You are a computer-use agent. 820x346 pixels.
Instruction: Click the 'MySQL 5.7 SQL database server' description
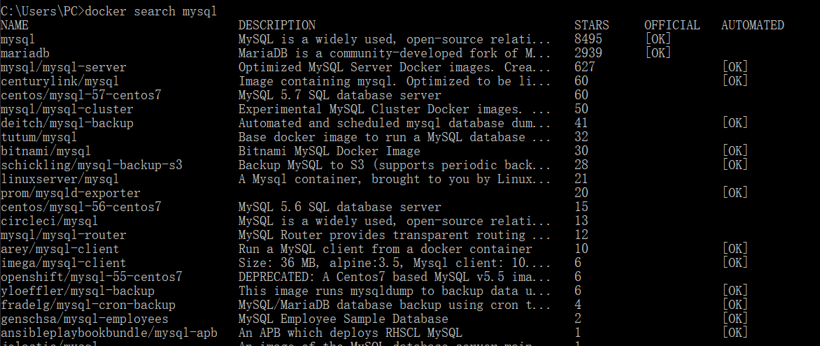340,95
